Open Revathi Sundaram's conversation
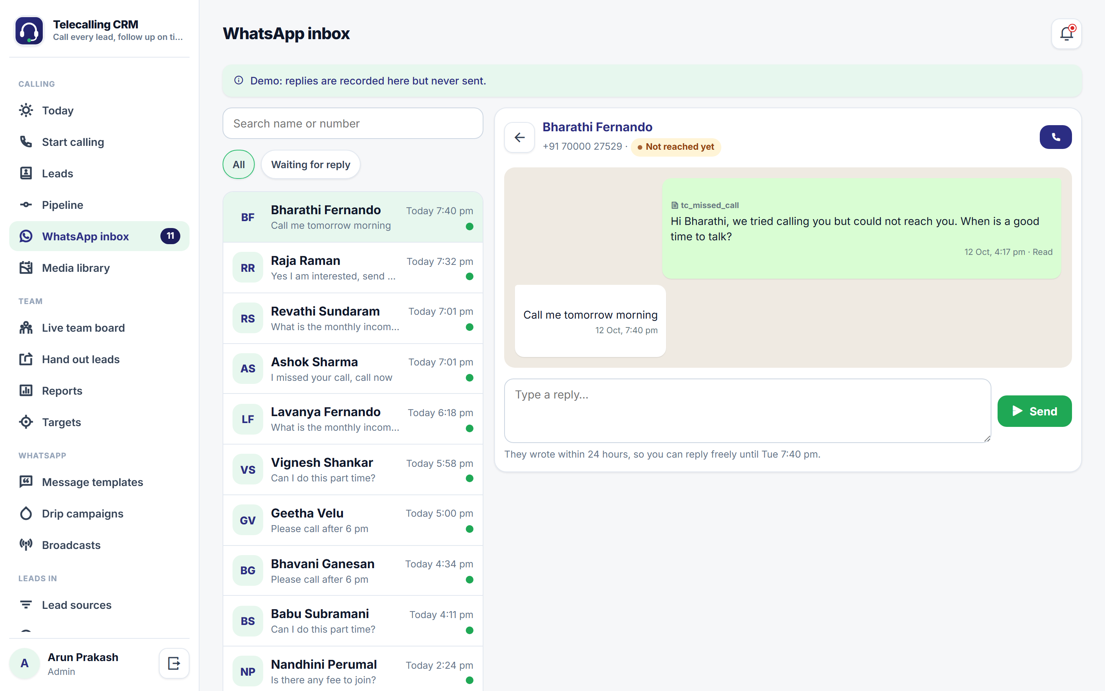The image size is (1105, 691). [353, 319]
